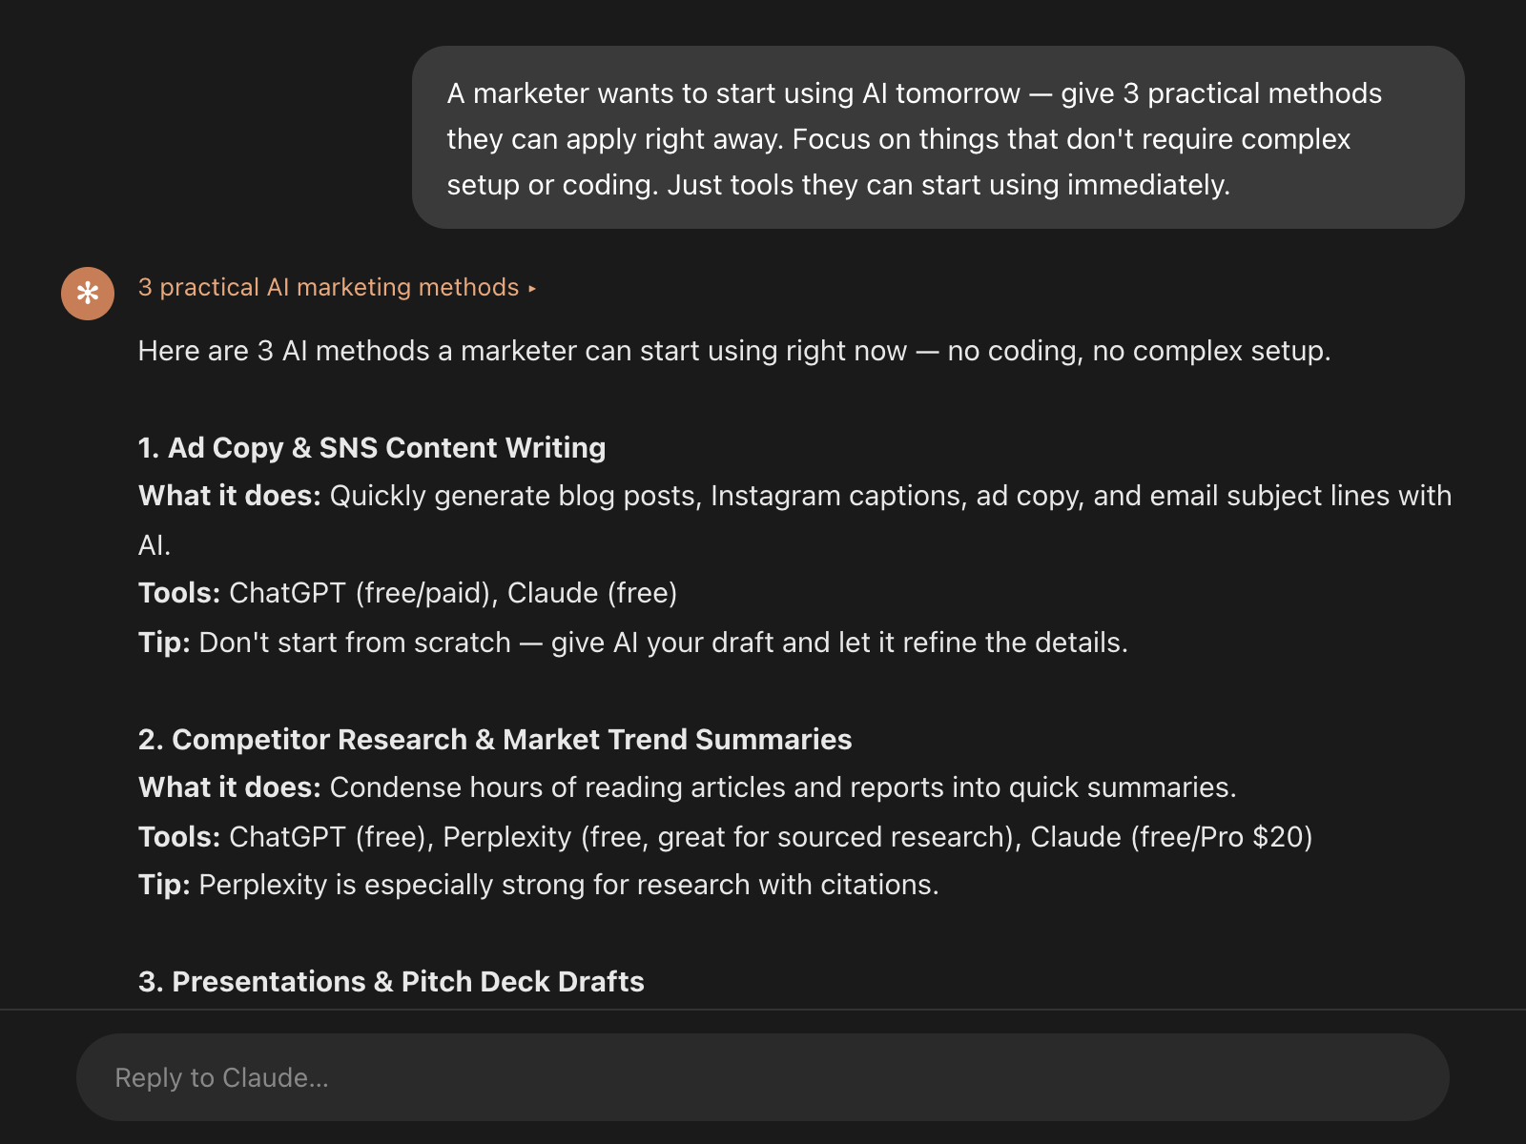Click "Claude (free/Pro $20)" text in the tools list
The image size is (1526, 1144).
(1171, 837)
